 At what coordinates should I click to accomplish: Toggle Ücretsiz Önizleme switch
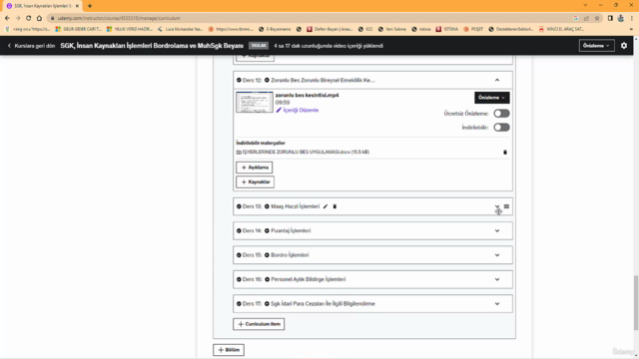coord(501,114)
